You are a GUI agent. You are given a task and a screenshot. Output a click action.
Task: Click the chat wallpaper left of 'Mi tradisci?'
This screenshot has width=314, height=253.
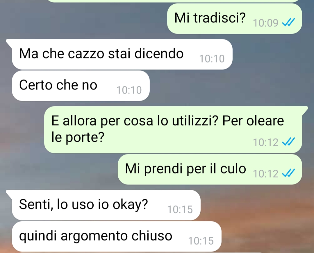(x=84, y=19)
